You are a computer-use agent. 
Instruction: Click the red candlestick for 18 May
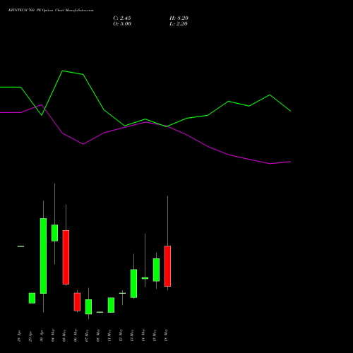(x=167, y=266)
